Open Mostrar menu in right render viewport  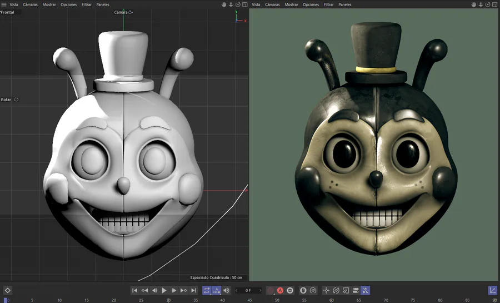292,4
